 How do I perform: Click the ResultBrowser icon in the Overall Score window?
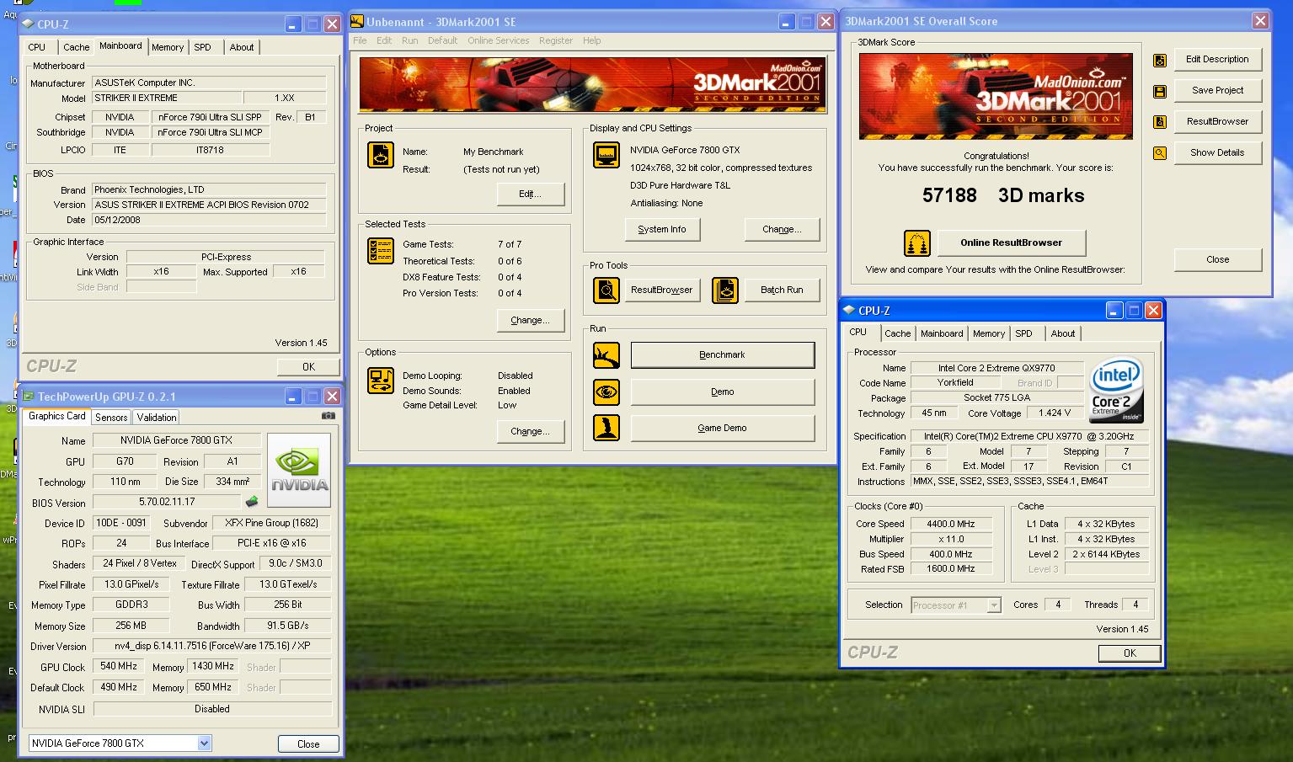tap(1160, 122)
